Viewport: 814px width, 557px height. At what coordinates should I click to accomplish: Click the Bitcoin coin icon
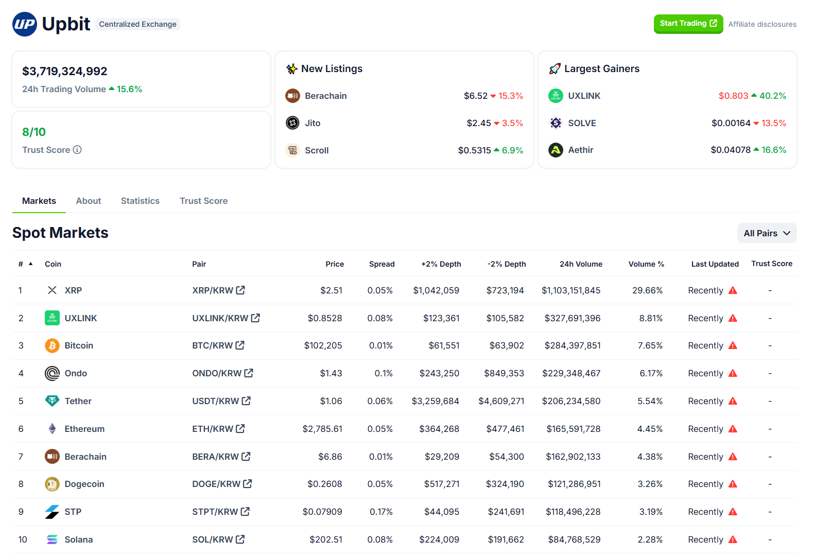pyautogui.click(x=52, y=345)
